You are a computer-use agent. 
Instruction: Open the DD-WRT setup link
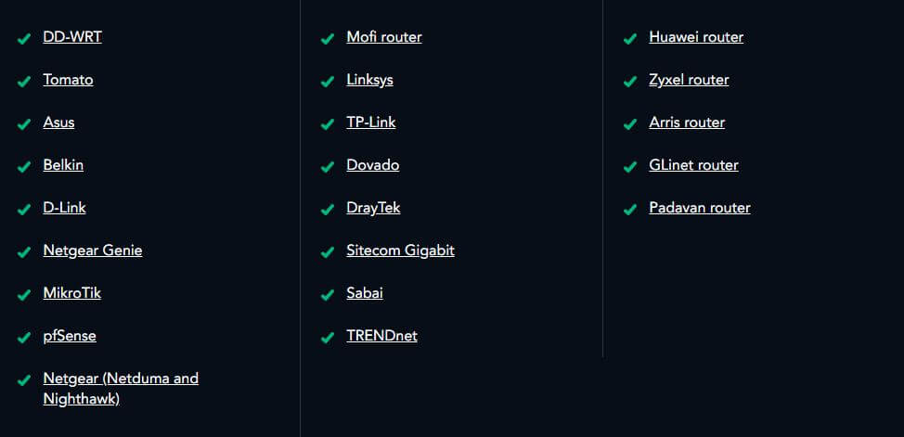(x=72, y=37)
